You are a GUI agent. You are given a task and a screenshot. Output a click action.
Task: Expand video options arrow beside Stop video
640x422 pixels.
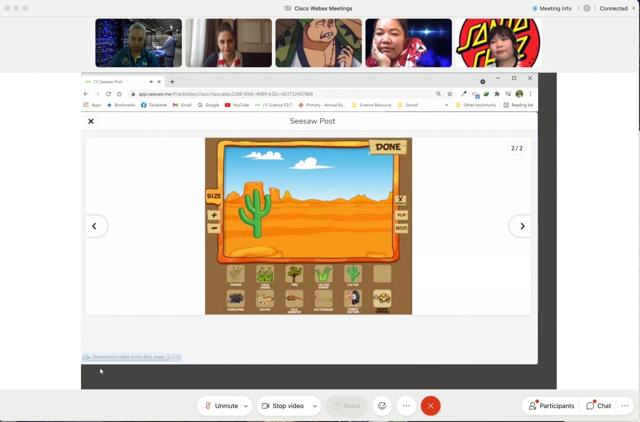[x=315, y=406]
